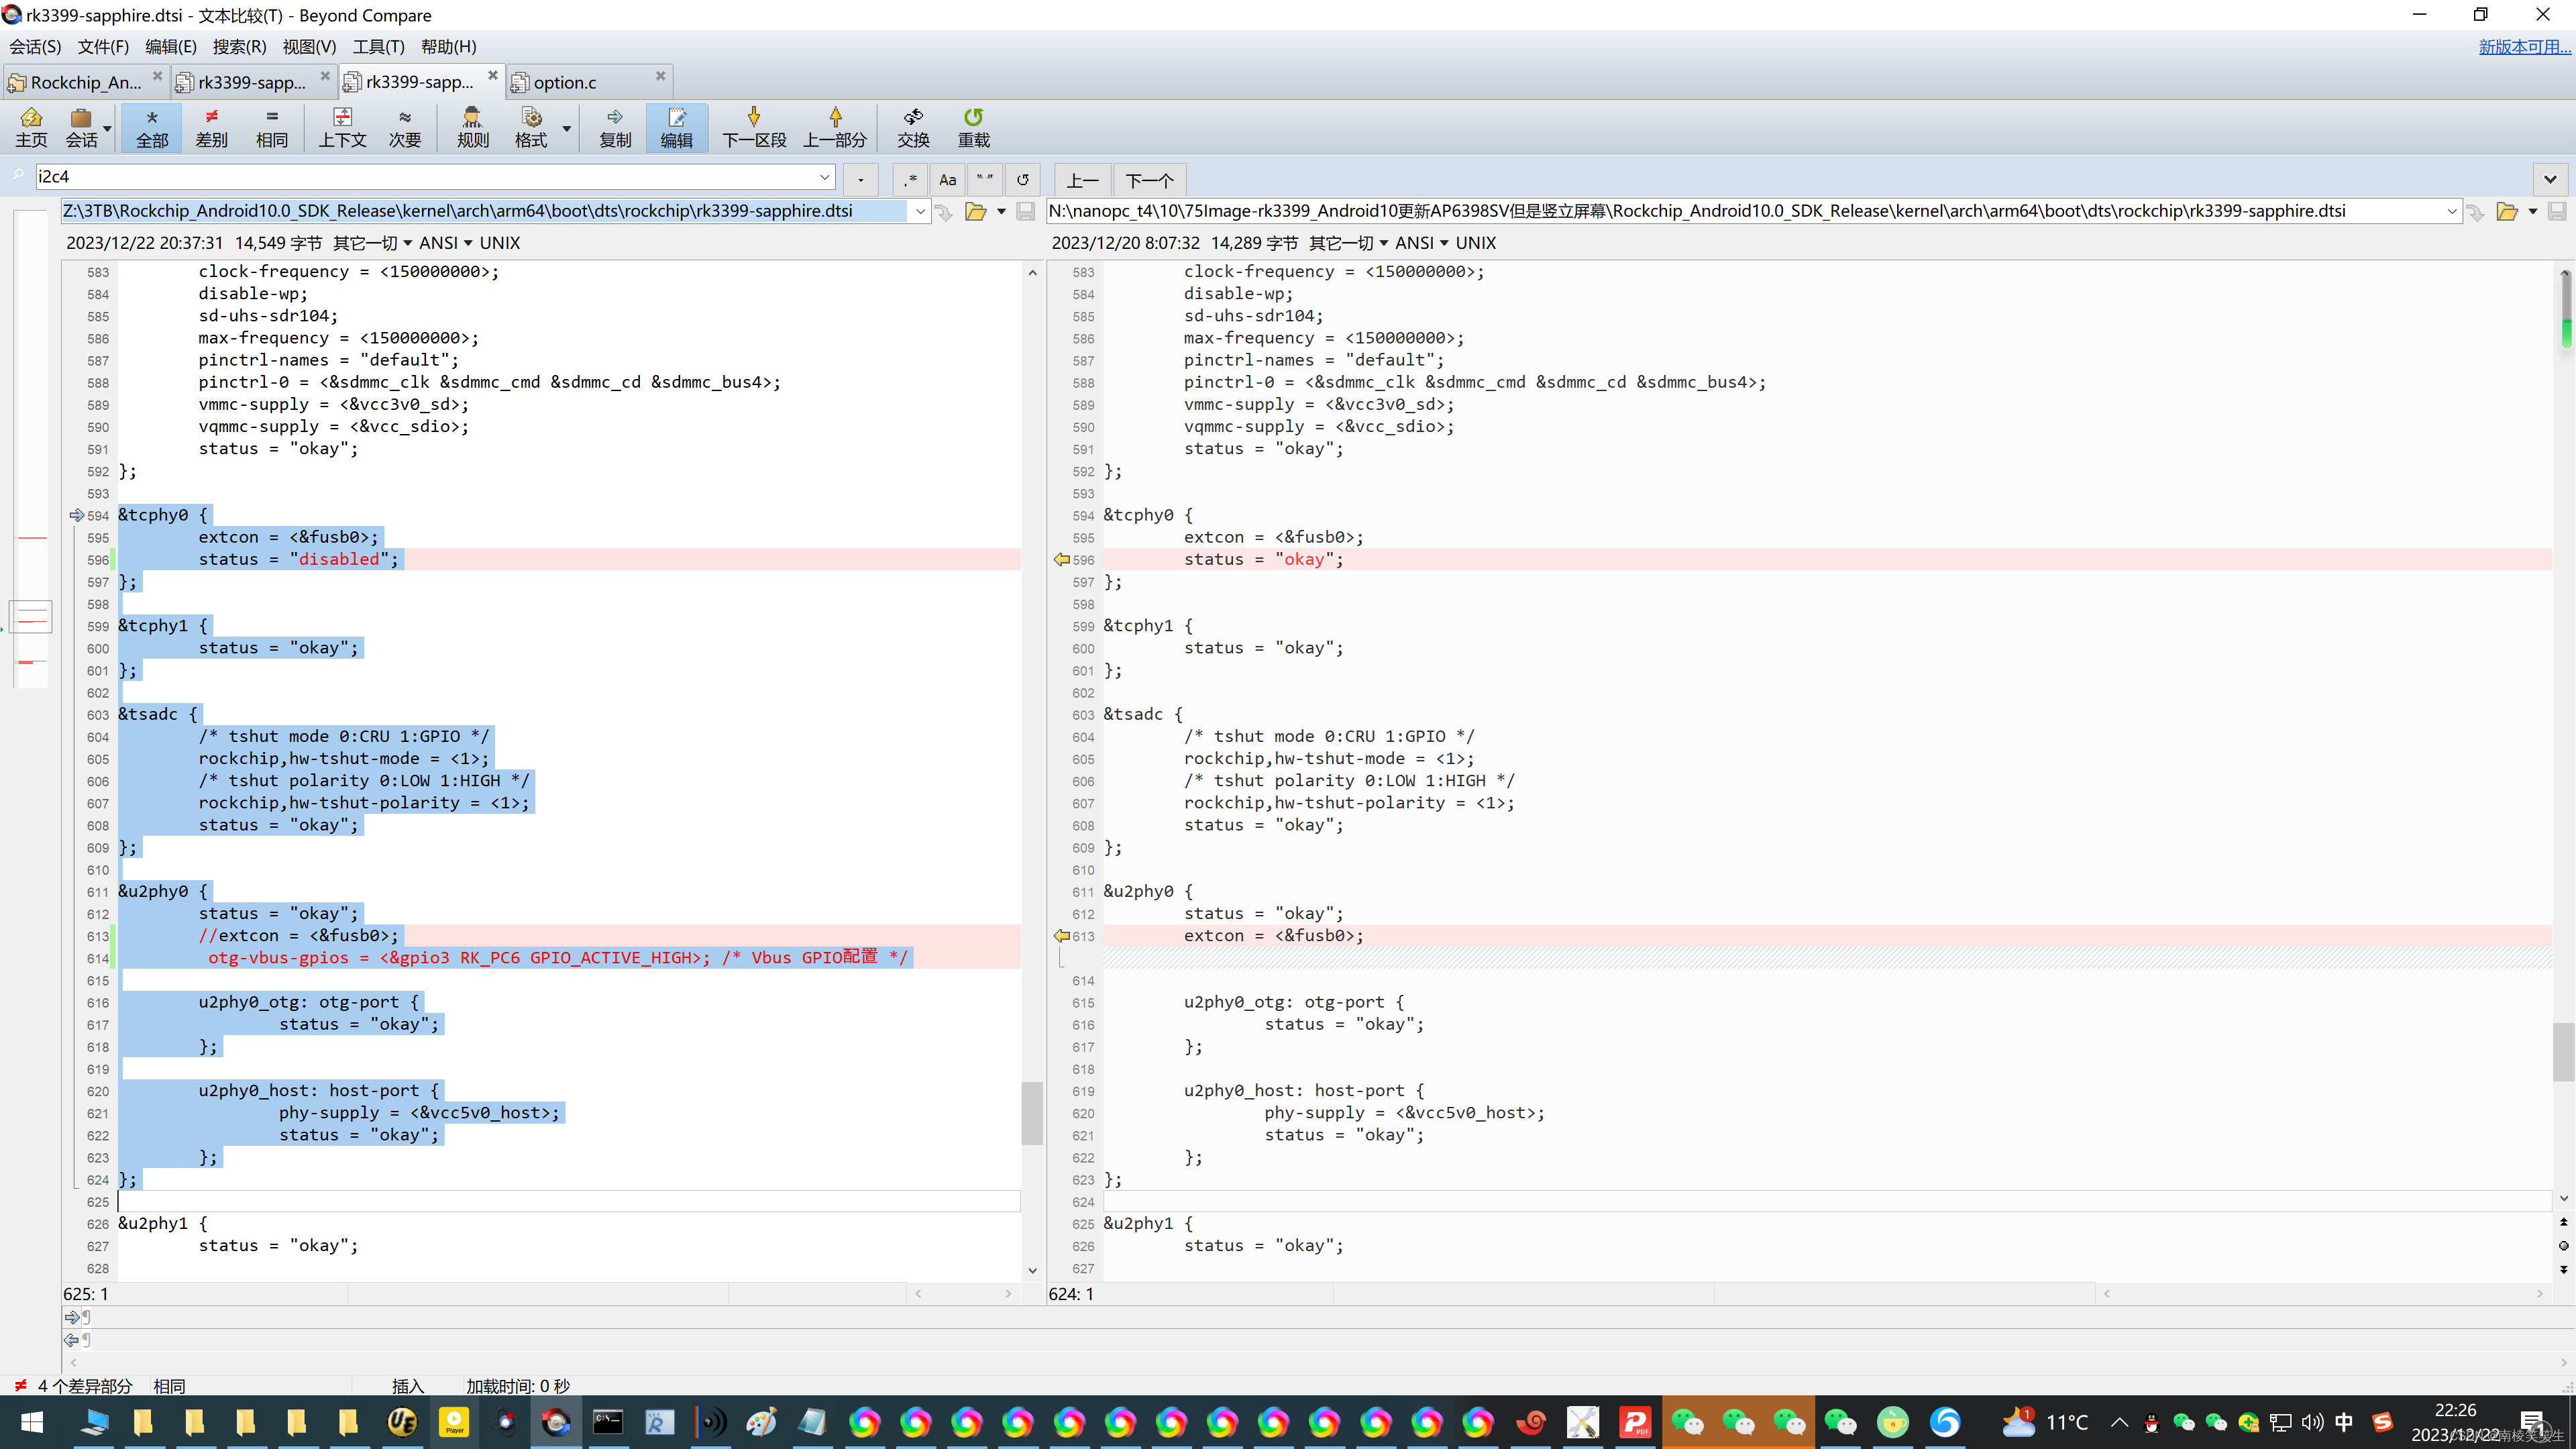The width and height of the screenshot is (2576, 1449).
Task: Click the Copy (复制) toolbar icon
Action: [615, 127]
